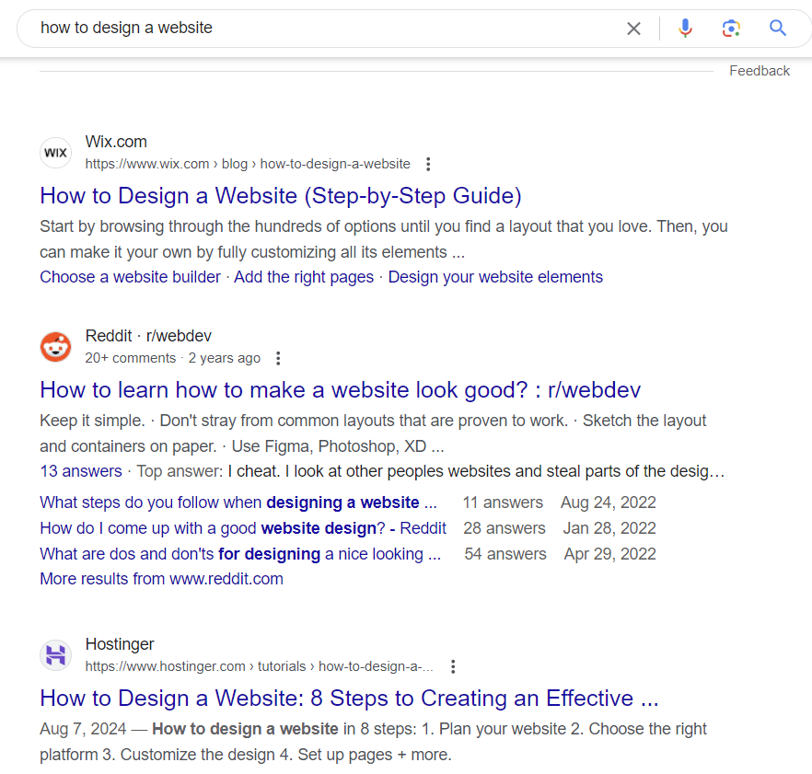Image resolution: width=812 pixels, height=774 pixels.
Task: Click the Hostinger favicon
Action: [x=55, y=655]
